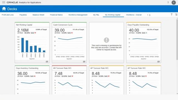Click the 36.00 value
The image size is (178, 100).
pos(22,73)
